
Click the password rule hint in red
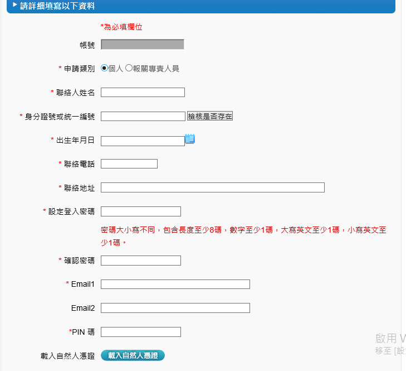(x=243, y=236)
